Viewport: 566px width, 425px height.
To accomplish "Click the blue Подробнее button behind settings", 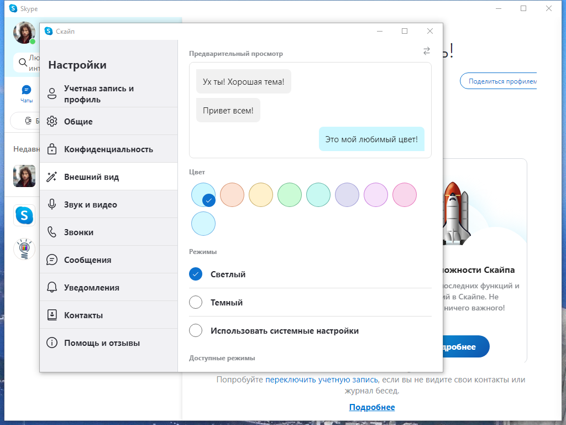I will (x=466, y=346).
